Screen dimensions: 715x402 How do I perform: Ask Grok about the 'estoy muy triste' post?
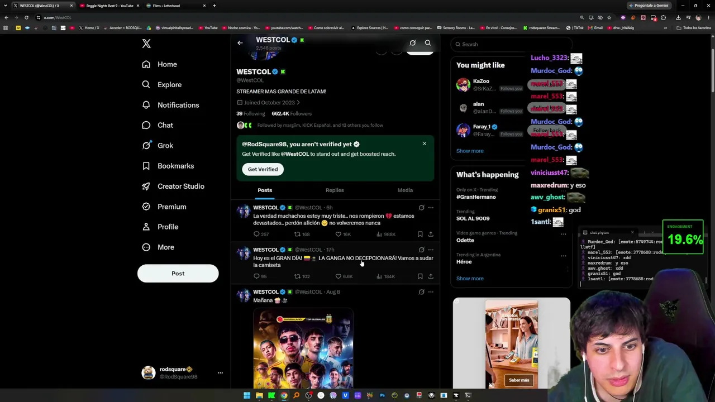(422, 208)
